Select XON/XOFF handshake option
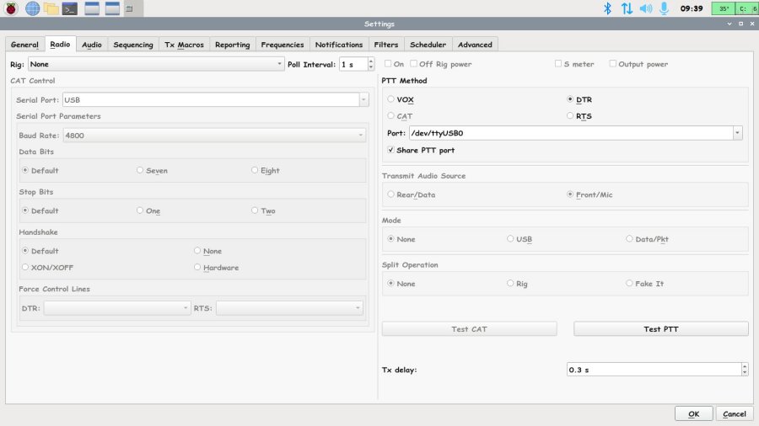Viewport: 759px width, 426px height. (47, 268)
